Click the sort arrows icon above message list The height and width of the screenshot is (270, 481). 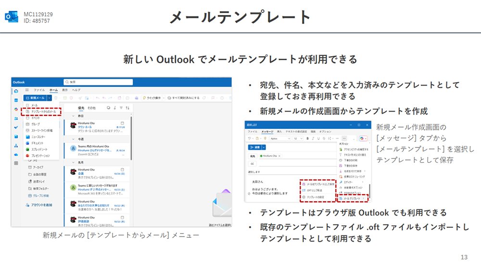pyautogui.click(x=127, y=108)
